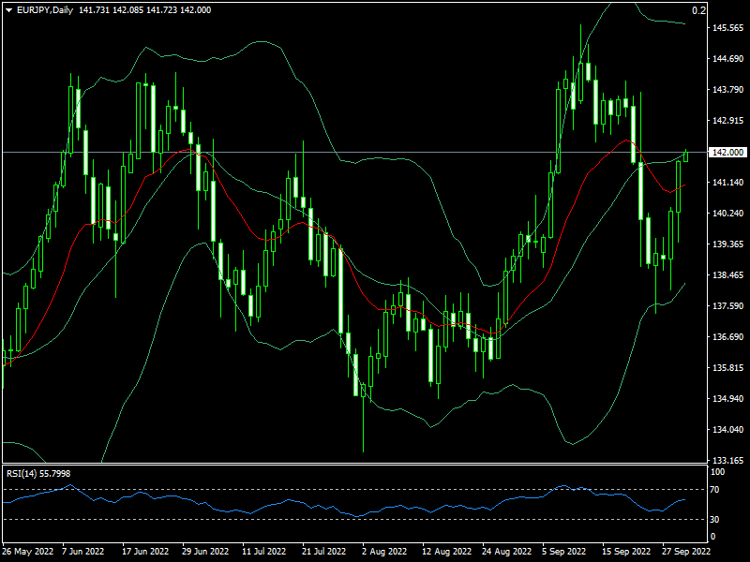The width and height of the screenshot is (750, 562).
Task: Click price axis label 144.690
Action: 728,59
